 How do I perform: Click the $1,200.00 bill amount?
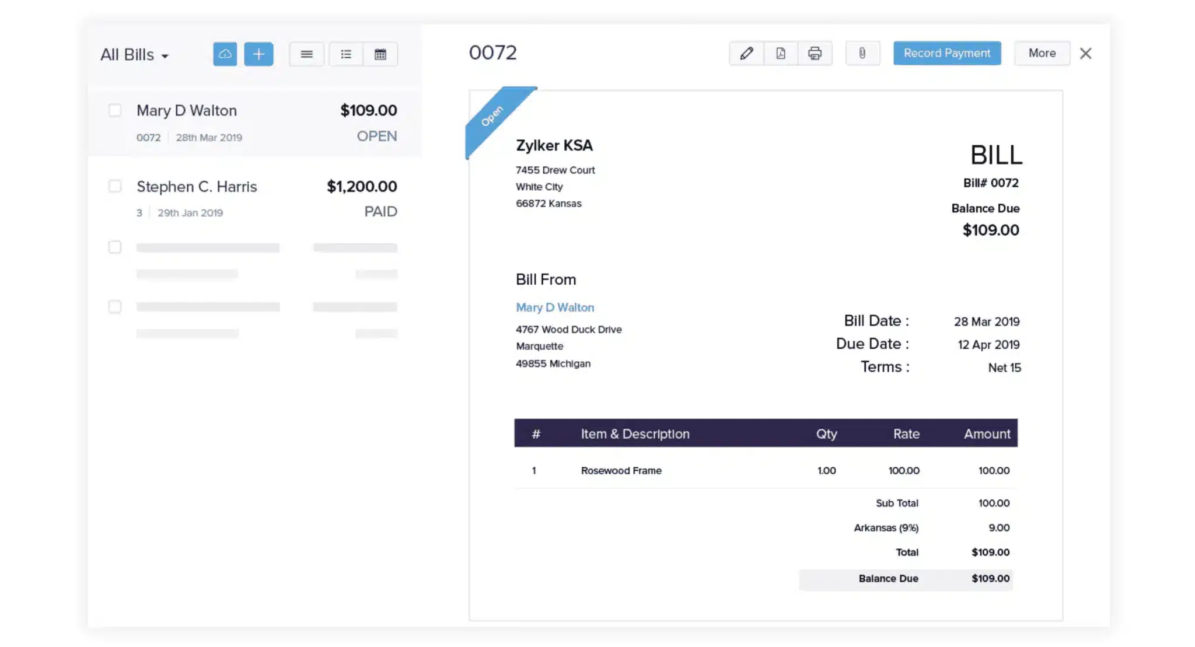(x=362, y=187)
